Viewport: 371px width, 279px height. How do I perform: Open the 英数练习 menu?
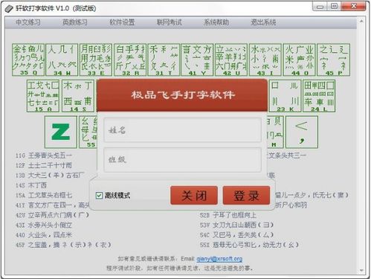coord(75,22)
